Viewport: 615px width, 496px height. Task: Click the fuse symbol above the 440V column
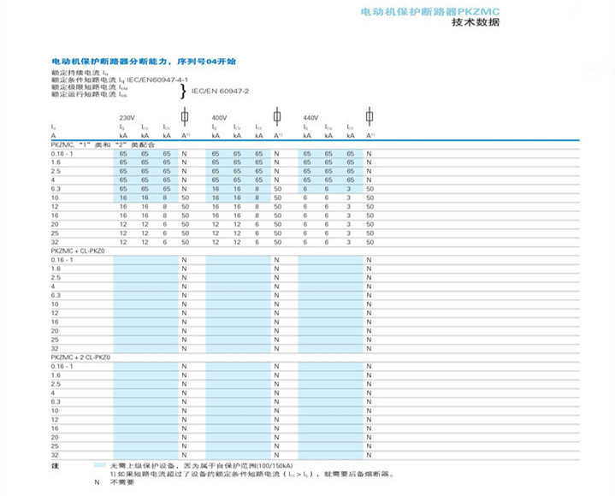[x=369, y=116]
